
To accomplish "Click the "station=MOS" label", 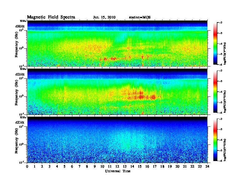I will (140, 17).
